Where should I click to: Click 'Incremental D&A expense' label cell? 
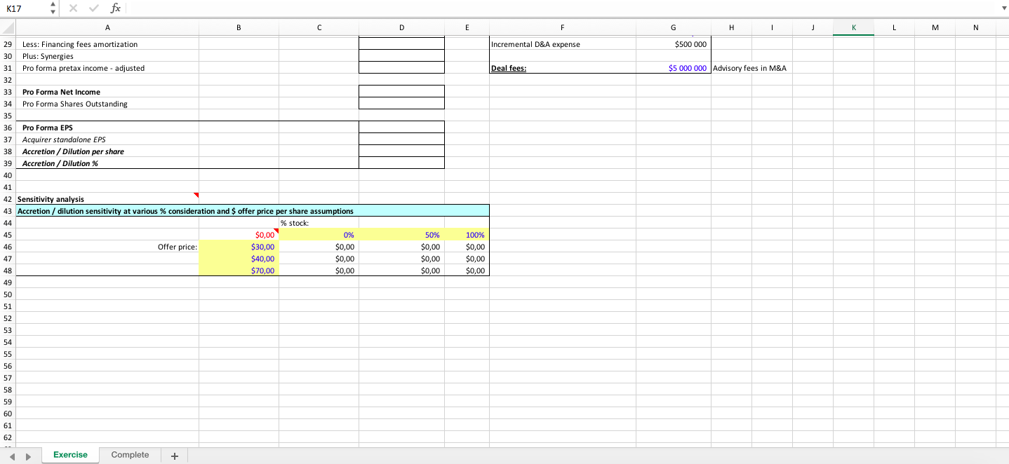pos(563,44)
